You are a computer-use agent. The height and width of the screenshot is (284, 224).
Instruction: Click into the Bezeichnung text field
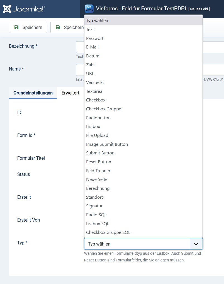80,47
